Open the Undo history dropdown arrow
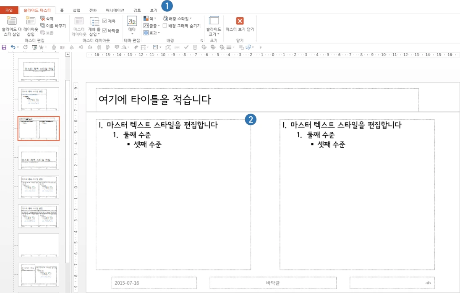 point(18,47)
